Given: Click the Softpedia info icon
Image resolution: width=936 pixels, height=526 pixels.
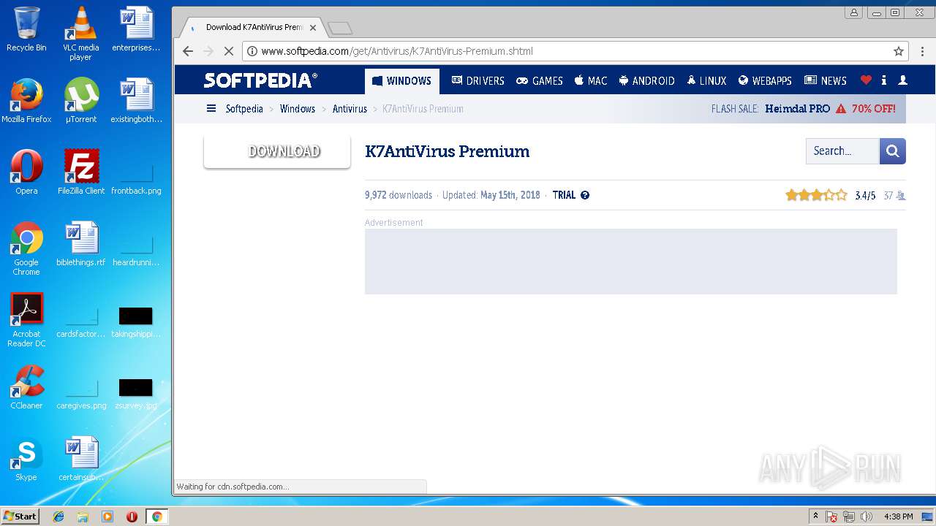Looking at the screenshot, I should click(x=884, y=80).
